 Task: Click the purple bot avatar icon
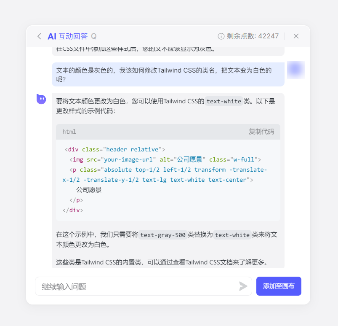[x=41, y=99]
